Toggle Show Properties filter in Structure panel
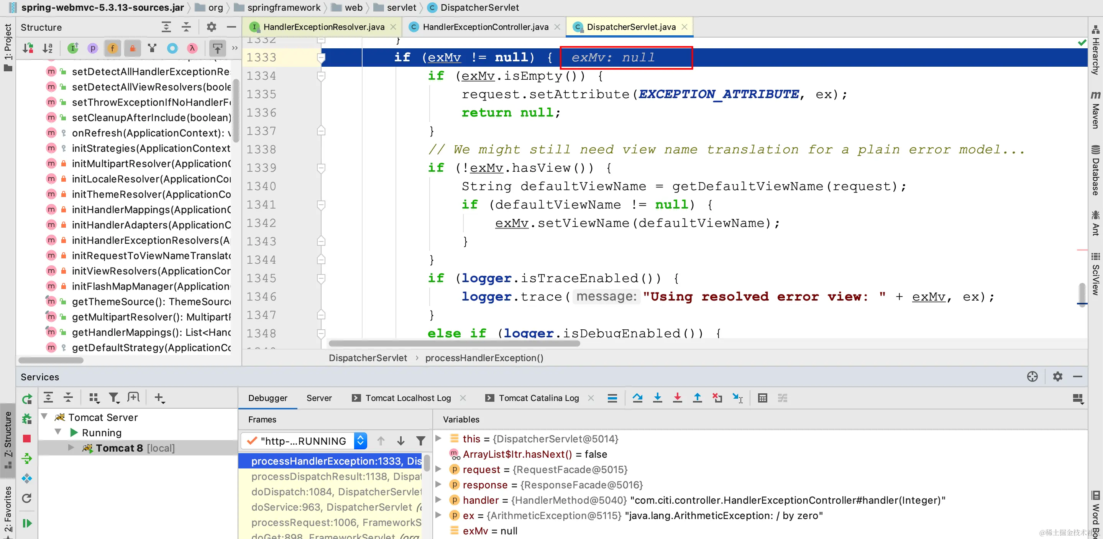This screenshot has height=539, width=1103. pos(92,48)
